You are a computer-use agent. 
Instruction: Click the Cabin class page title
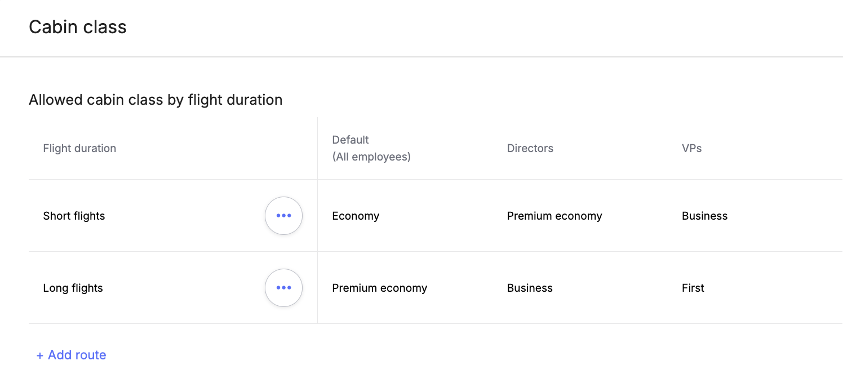pos(78,27)
